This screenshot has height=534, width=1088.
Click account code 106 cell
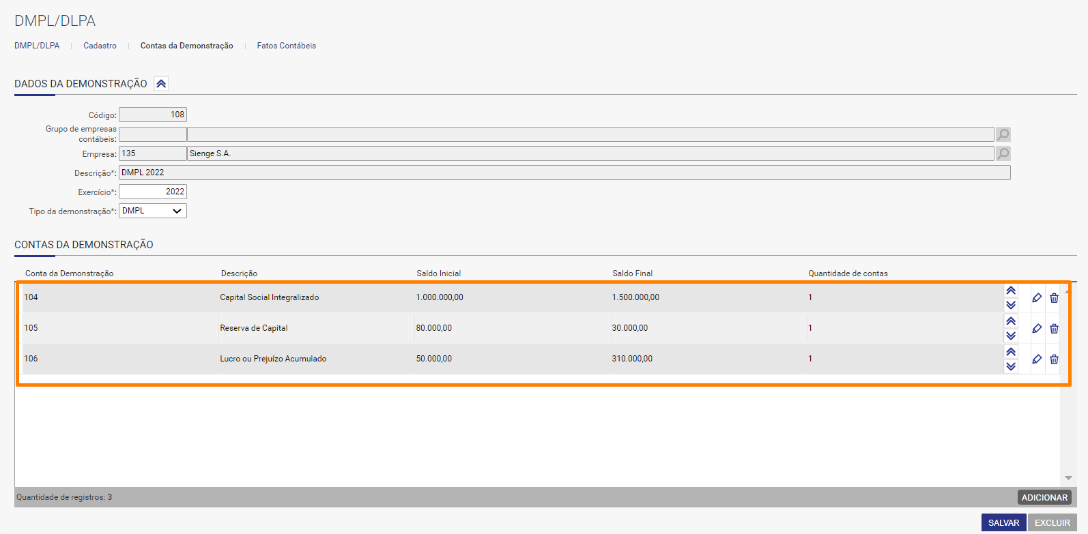[31, 359]
